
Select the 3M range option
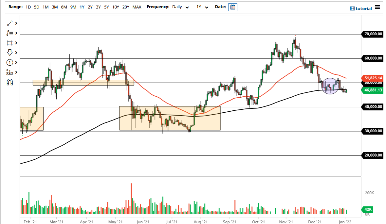coord(54,7)
